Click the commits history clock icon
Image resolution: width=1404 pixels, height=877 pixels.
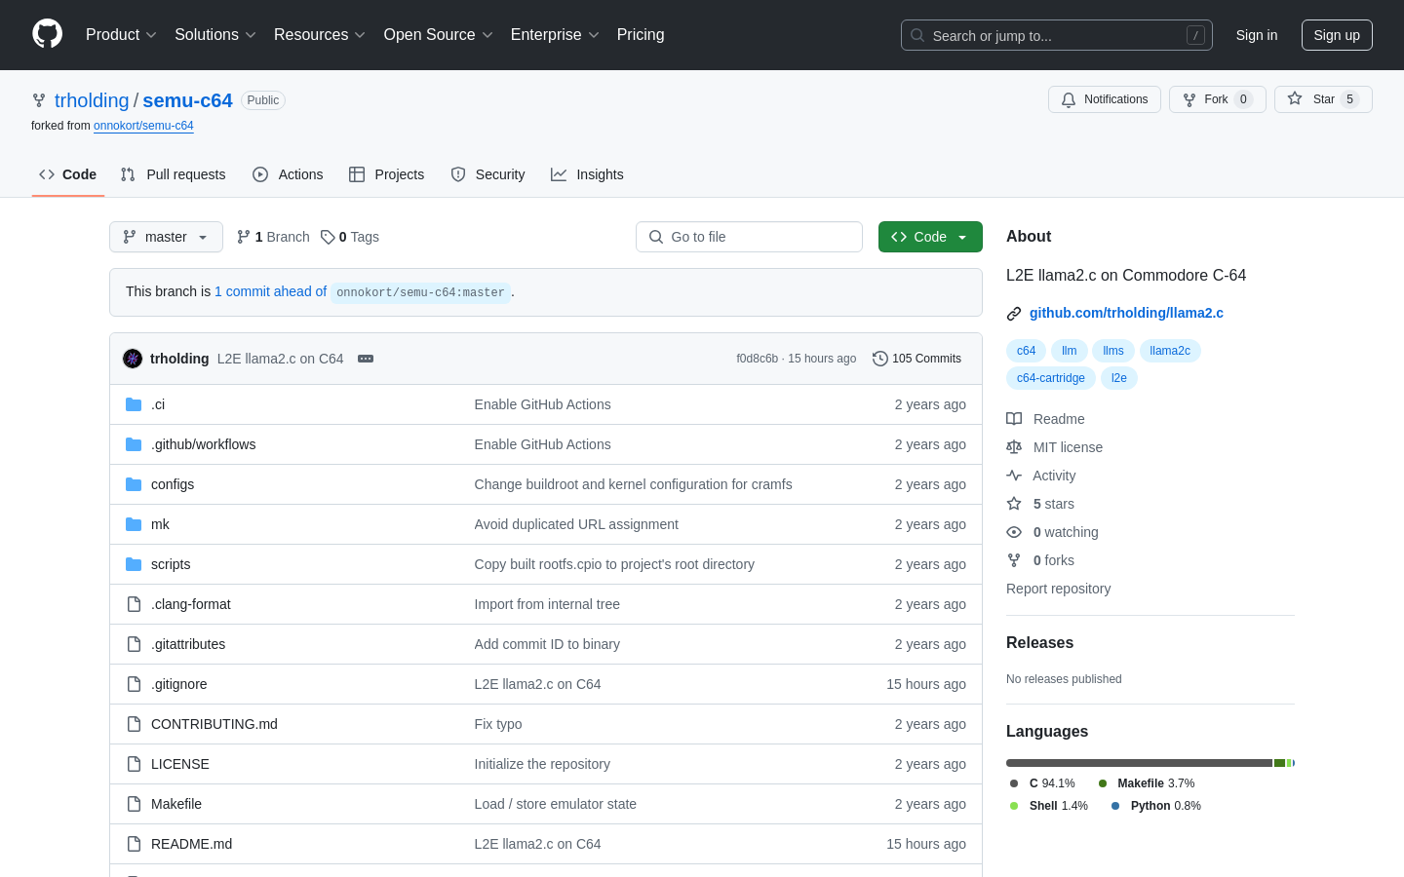[x=880, y=359]
